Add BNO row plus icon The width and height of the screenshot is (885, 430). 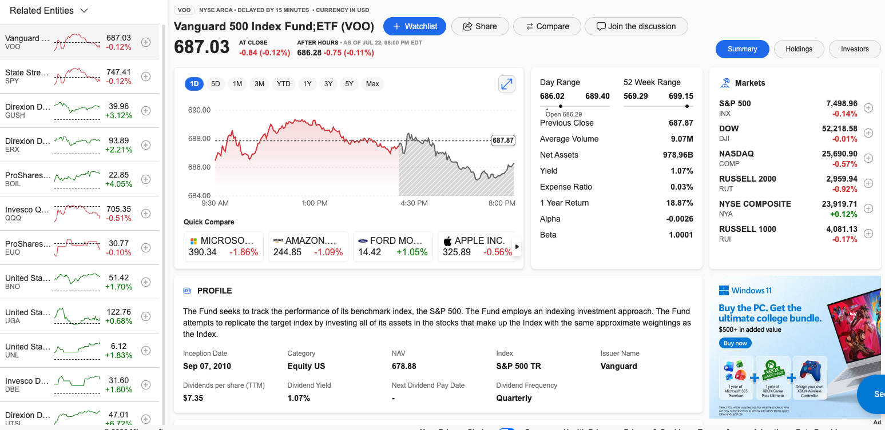point(146,282)
